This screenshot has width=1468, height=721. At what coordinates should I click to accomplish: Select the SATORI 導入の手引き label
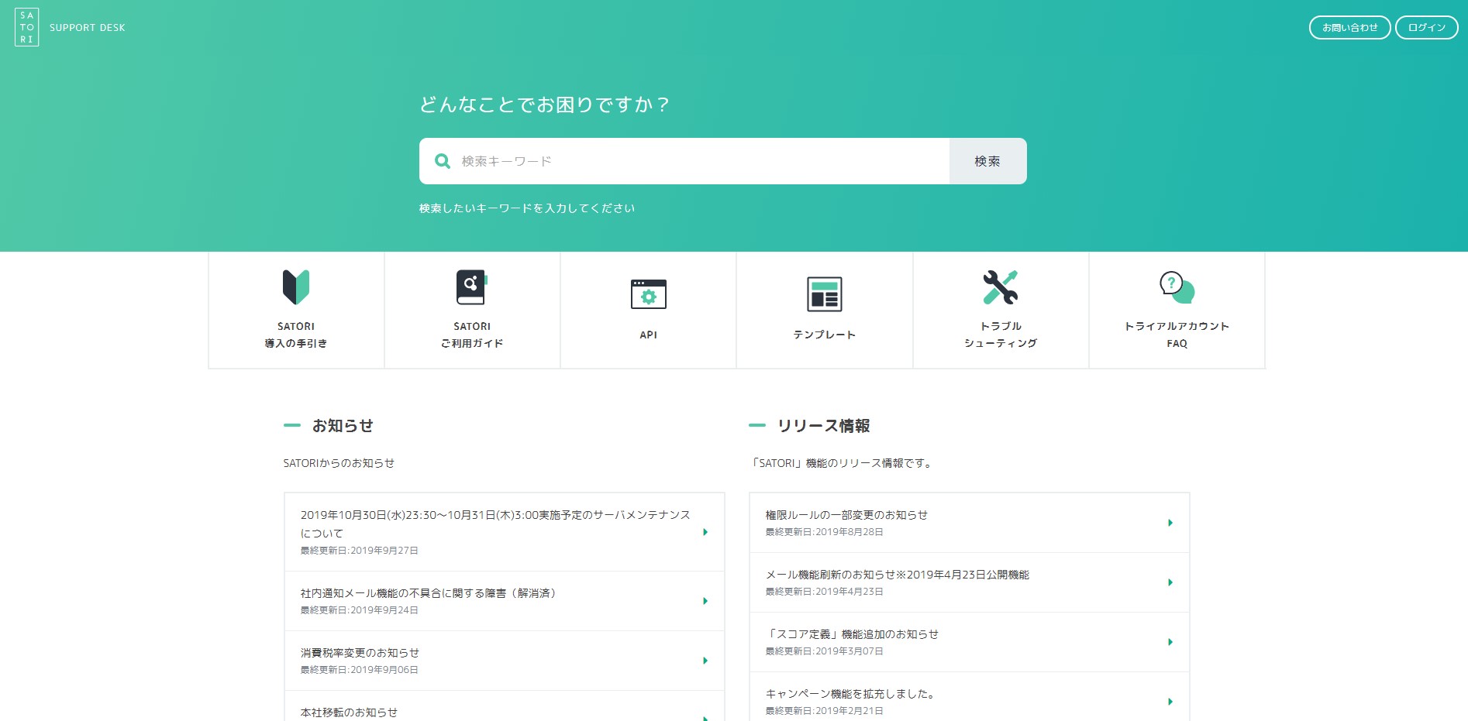tap(296, 335)
